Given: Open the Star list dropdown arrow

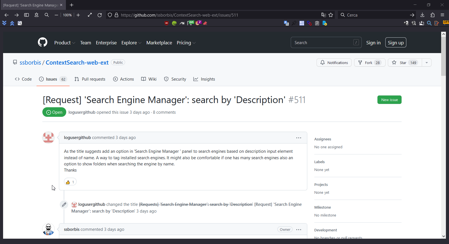Looking at the screenshot, I should (427, 63).
